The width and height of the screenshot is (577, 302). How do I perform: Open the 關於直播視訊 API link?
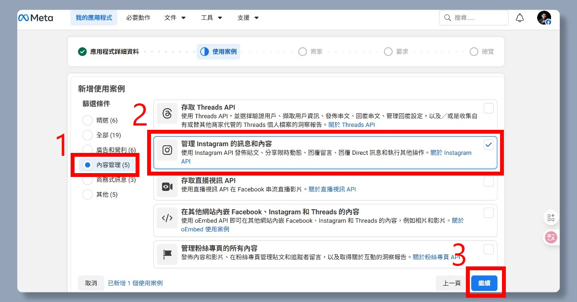(x=332, y=189)
